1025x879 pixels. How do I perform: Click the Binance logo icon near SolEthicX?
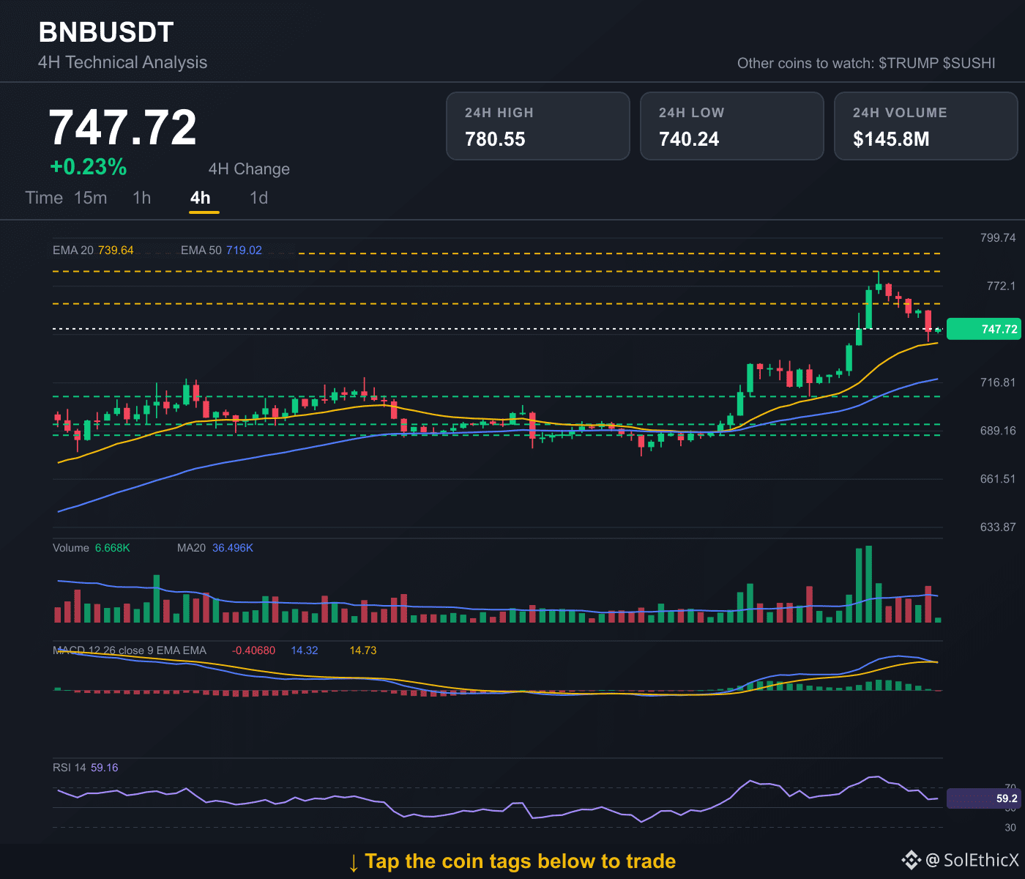click(911, 860)
